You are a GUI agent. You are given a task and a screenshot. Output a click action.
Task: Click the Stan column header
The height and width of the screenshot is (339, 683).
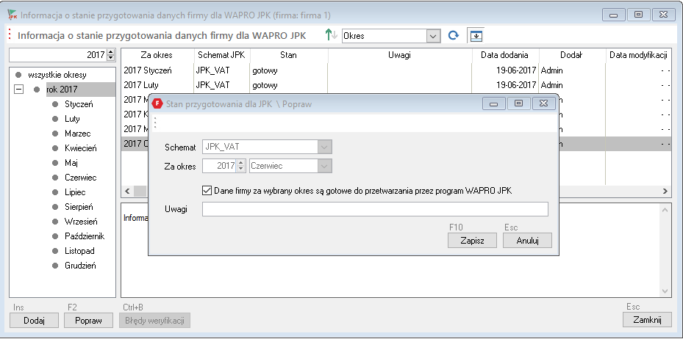[288, 55]
